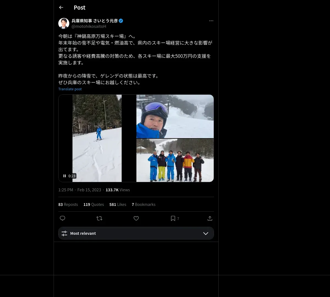View the 83 Reposts list
This screenshot has height=297, width=330.
click(x=68, y=205)
